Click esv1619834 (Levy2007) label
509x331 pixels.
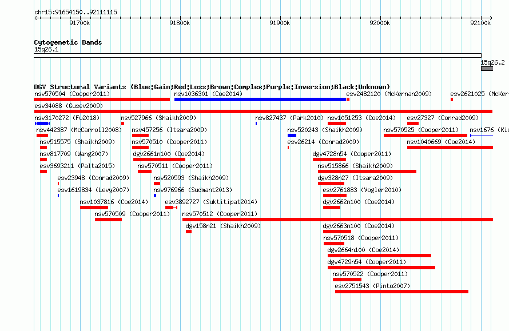pyautogui.click(x=93, y=190)
